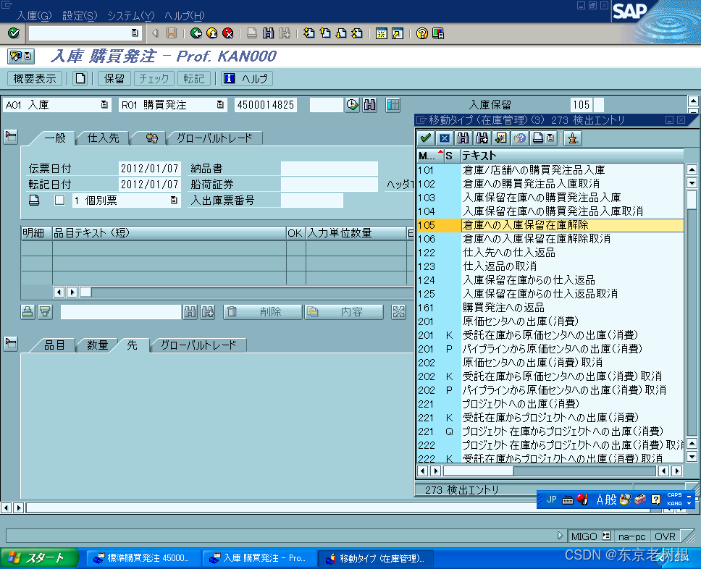Click the yellow Exit up-arrow icon
The height and width of the screenshot is (569, 701).
point(212,33)
